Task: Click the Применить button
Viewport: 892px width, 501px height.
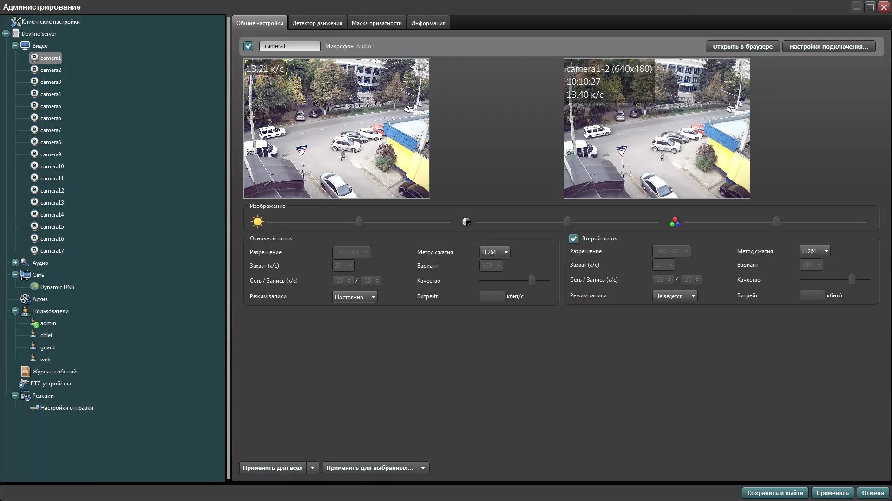Action: (833, 493)
